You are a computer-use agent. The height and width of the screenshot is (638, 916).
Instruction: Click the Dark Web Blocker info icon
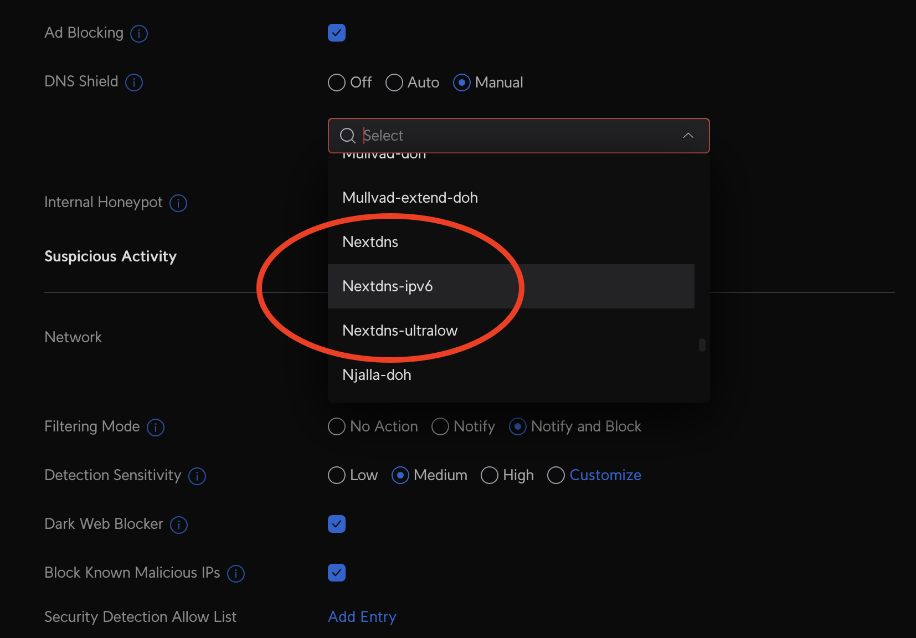tap(179, 525)
